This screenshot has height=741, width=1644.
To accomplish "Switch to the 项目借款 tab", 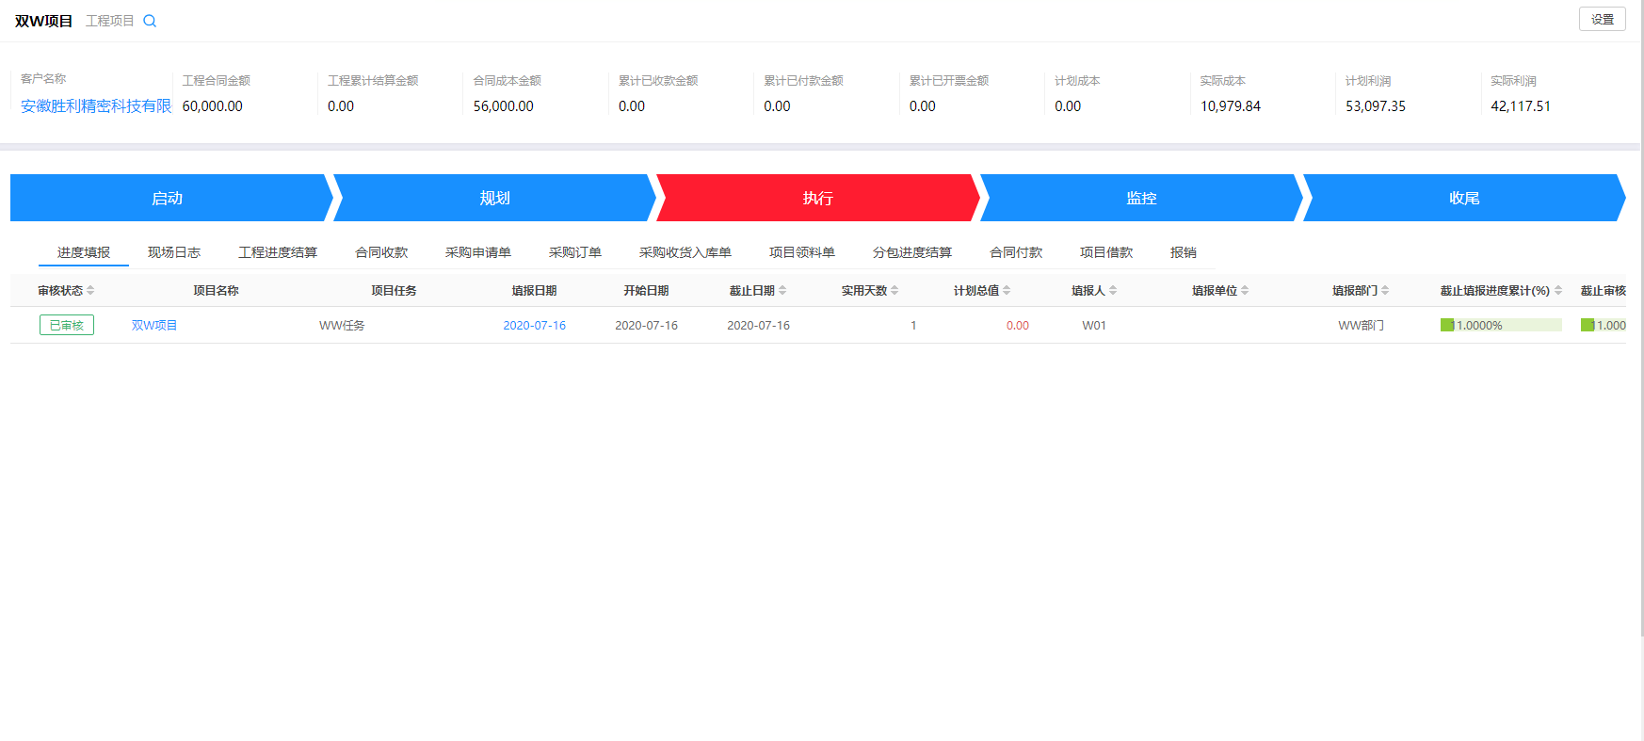I will pyautogui.click(x=1106, y=252).
